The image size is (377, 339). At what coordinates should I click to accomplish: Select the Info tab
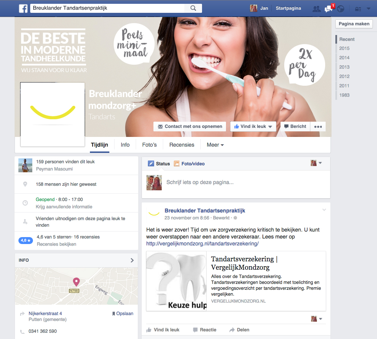(x=125, y=145)
